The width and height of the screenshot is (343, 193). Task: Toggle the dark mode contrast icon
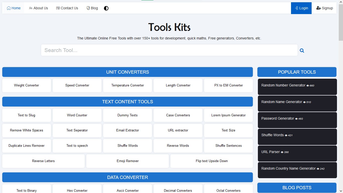(x=106, y=8)
